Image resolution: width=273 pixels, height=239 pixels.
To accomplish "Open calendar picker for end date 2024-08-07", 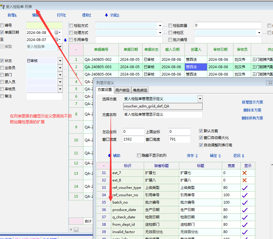I will tap(56, 40).
